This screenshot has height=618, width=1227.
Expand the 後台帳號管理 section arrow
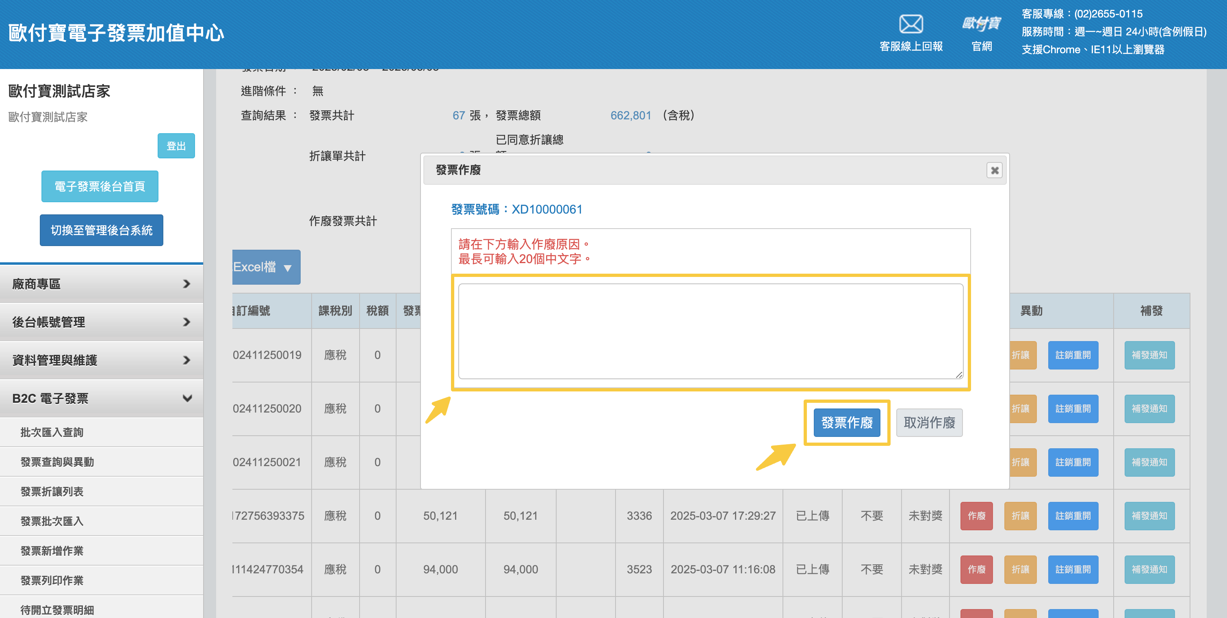[x=186, y=322]
